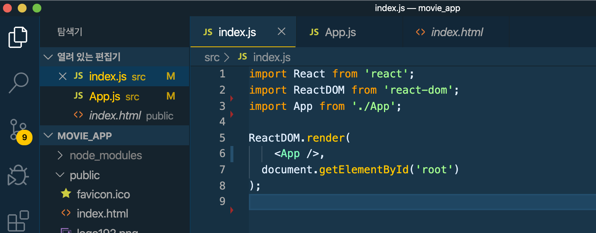This screenshot has height=233, width=596.
Task: Click the favicon.ico star icon
Action: pos(66,193)
